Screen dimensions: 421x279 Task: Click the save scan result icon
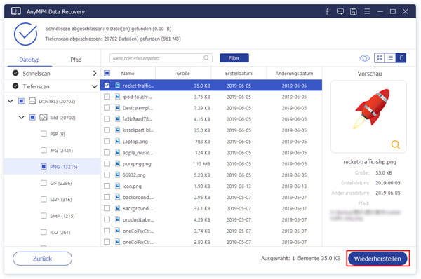[x=354, y=11]
